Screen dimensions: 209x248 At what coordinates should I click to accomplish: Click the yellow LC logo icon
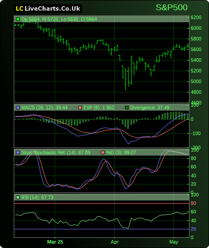(20, 9)
